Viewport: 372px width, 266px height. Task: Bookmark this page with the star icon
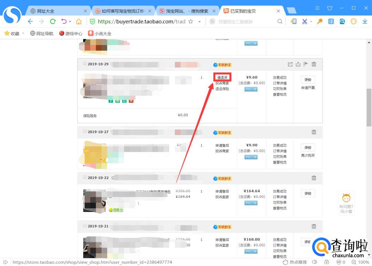point(190,22)
